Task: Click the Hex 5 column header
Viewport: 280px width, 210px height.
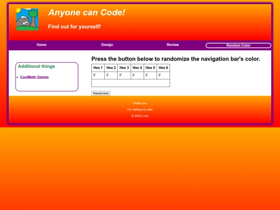Action: click(150, 68)
